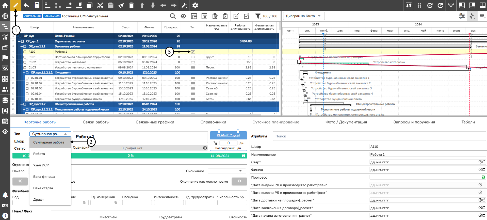Click the printer icon above Gantt chart

(x=482, y=16)
